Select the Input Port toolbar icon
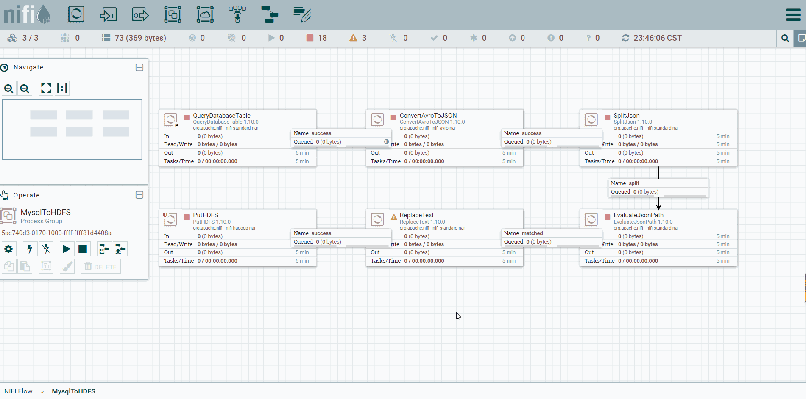This screenshot has width=806, height=399. click(108, 14)
